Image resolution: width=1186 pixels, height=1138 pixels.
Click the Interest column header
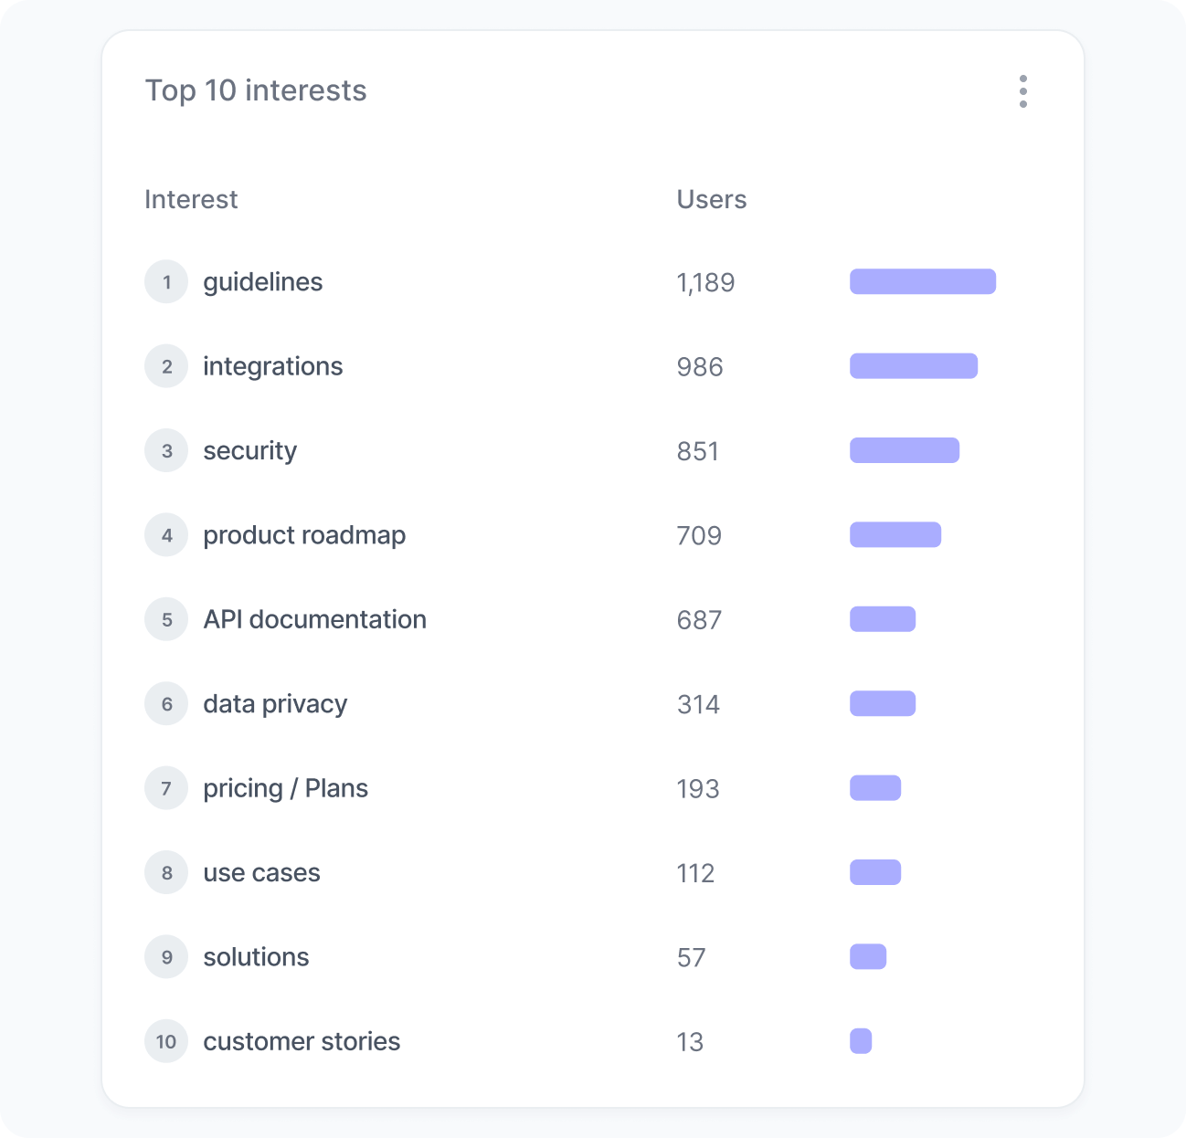point(191,199)
